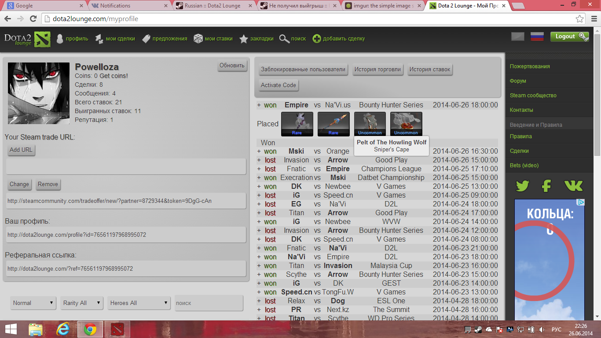Screen dimensions: 601x338
Task: Open the Rarity All dropdown
Action: click(x=82, y=303)
